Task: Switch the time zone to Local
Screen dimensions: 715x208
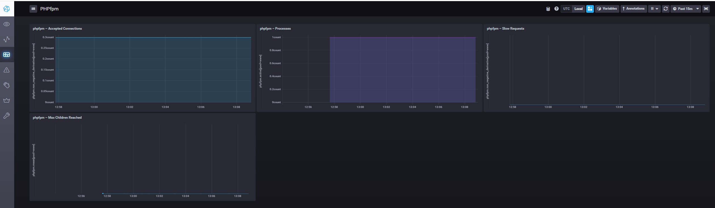Action: pyautogui.click(x=578, y=9)
